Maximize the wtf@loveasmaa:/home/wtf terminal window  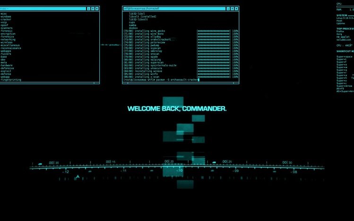[233, 9]
